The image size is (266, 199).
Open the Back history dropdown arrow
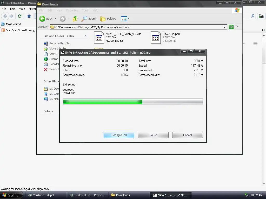[x=55, y=19]
